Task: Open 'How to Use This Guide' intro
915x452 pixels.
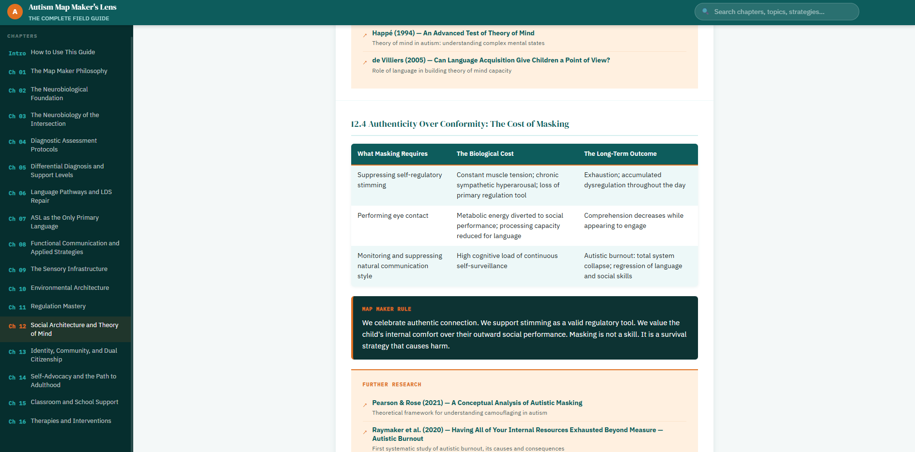Action: coord(65,52)
